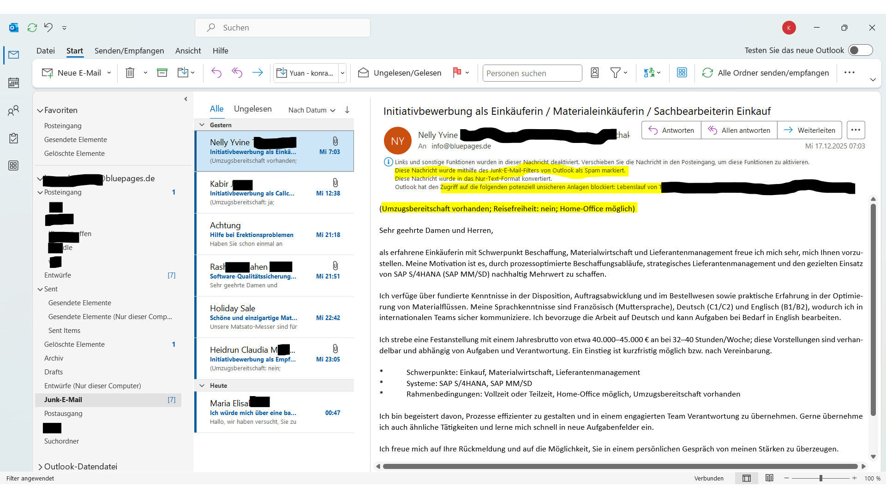Toggle the new Outlook switch
The height and width of the screenshot is (498, 886).
pyautogui.click(x=860, y=50)
